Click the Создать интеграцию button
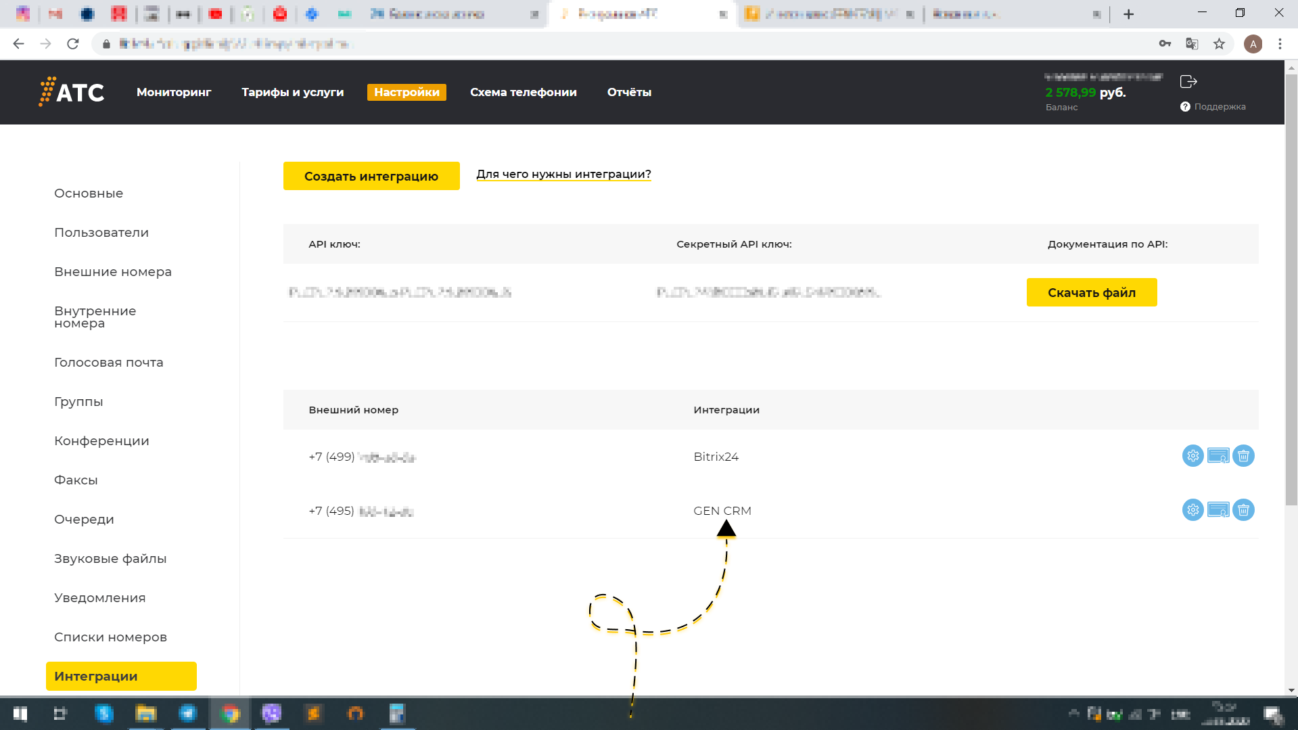1298x730 pixels. point(371,175)
